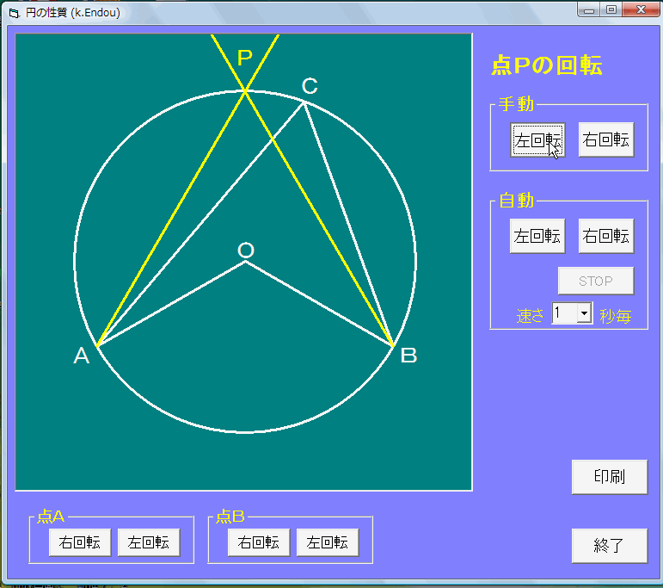
Task: Click the application icon in title bar
Action: pyautogui.click(x=15, y=13)
